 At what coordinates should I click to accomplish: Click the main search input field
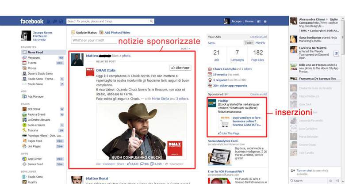tap(108, 21)
